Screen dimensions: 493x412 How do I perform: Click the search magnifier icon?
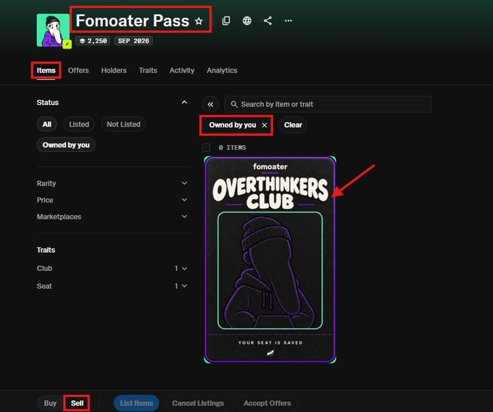234,104
